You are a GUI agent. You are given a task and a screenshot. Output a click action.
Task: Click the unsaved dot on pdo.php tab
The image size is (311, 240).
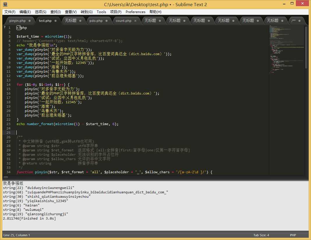[x=107, y=21]
